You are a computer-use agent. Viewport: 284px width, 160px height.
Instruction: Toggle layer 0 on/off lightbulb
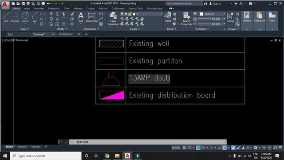coord(122,14)
